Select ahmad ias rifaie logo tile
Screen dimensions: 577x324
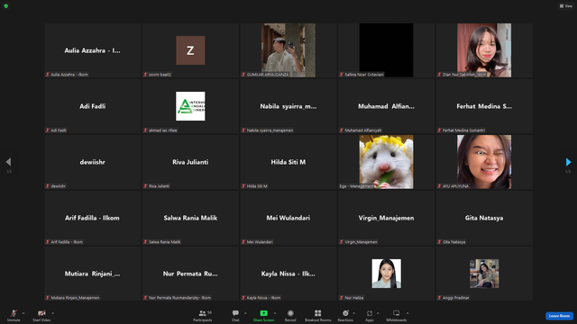click(190, 106)
